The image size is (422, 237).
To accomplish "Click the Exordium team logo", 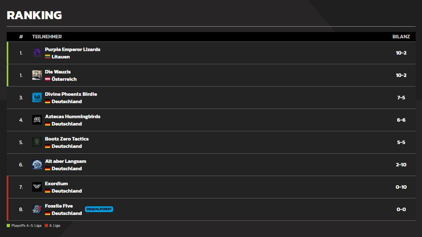I will coord(37,187).
